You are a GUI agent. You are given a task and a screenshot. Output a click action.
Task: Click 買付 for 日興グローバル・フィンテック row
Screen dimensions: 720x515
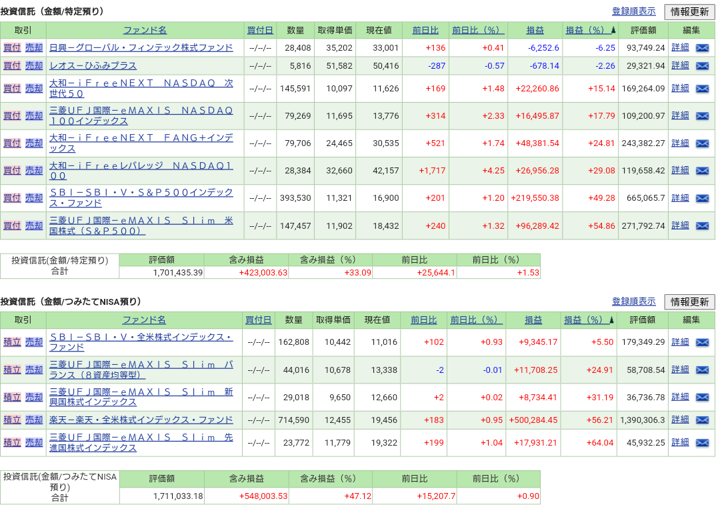tap(13, 48)
